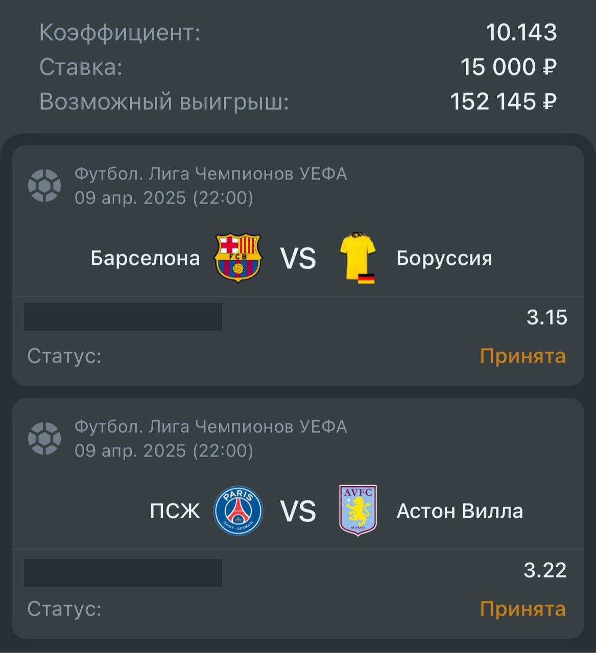Tap the date line of the ПСЖ match

(164, 451)
